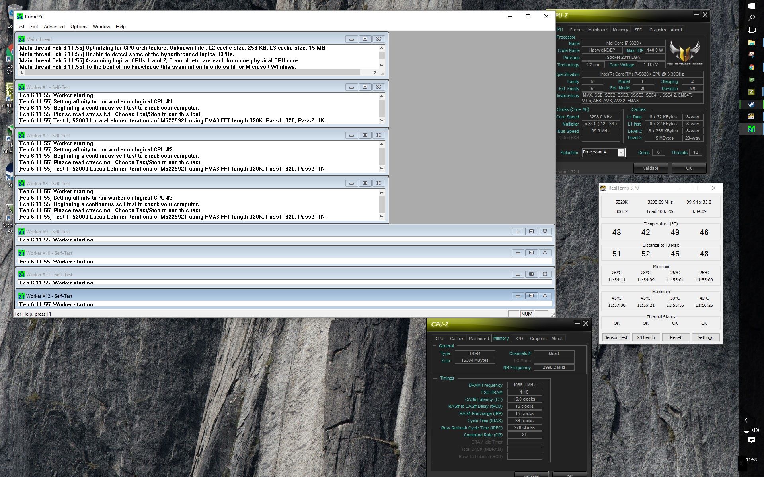Click the 11:58 taskbar clock
The height and width of the screenshot is (477, 764).
(x=752, y=460)
